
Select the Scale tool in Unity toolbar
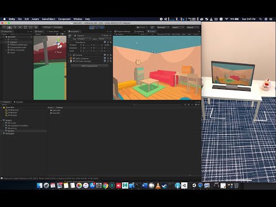coord(20,28)
